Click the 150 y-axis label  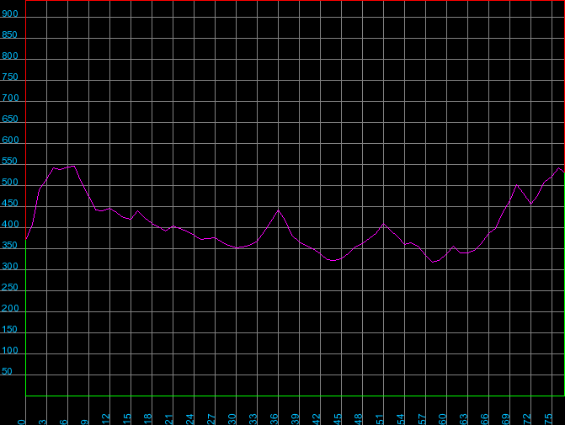click(x=10, y=330)
